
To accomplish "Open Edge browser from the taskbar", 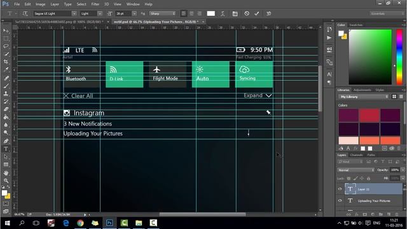I will [66, 223].
